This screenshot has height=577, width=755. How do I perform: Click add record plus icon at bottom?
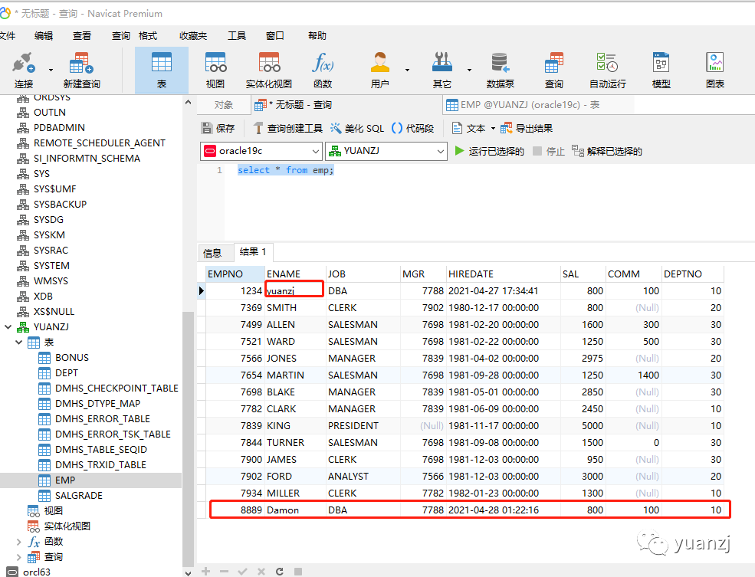[206, 571]
